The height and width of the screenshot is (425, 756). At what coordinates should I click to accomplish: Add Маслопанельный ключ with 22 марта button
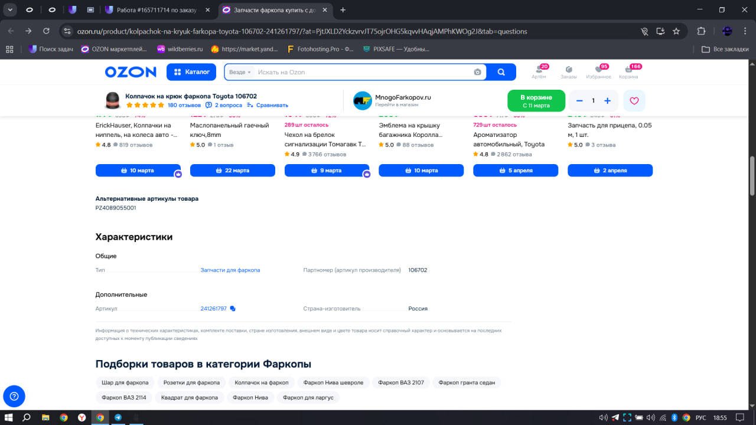233,171
